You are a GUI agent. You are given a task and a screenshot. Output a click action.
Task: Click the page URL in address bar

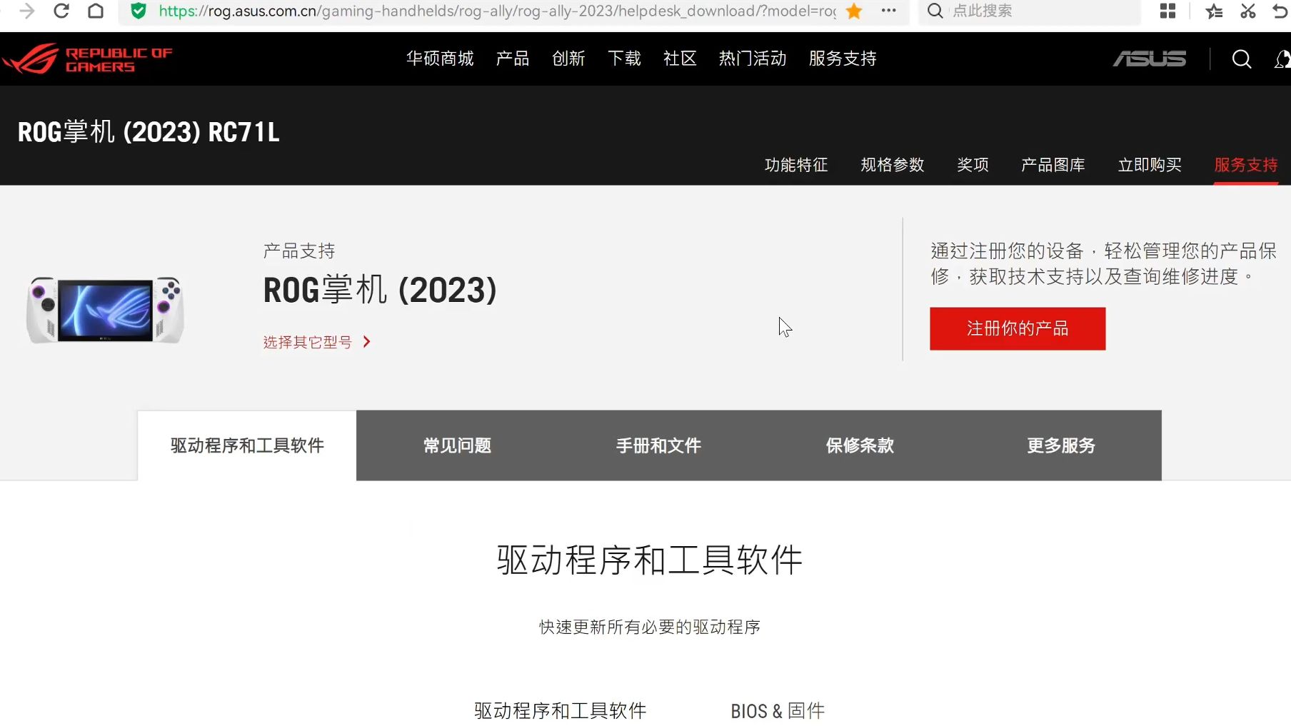point(497,11)
